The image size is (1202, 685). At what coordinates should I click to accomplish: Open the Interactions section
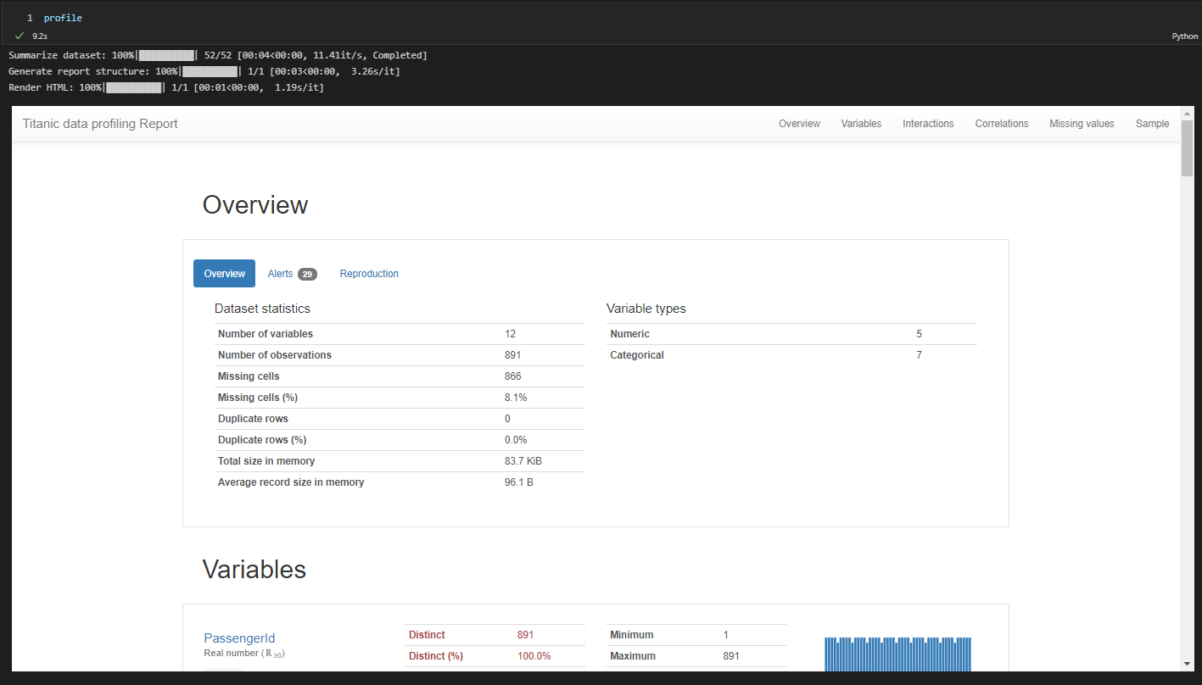[x=928, y=123]
